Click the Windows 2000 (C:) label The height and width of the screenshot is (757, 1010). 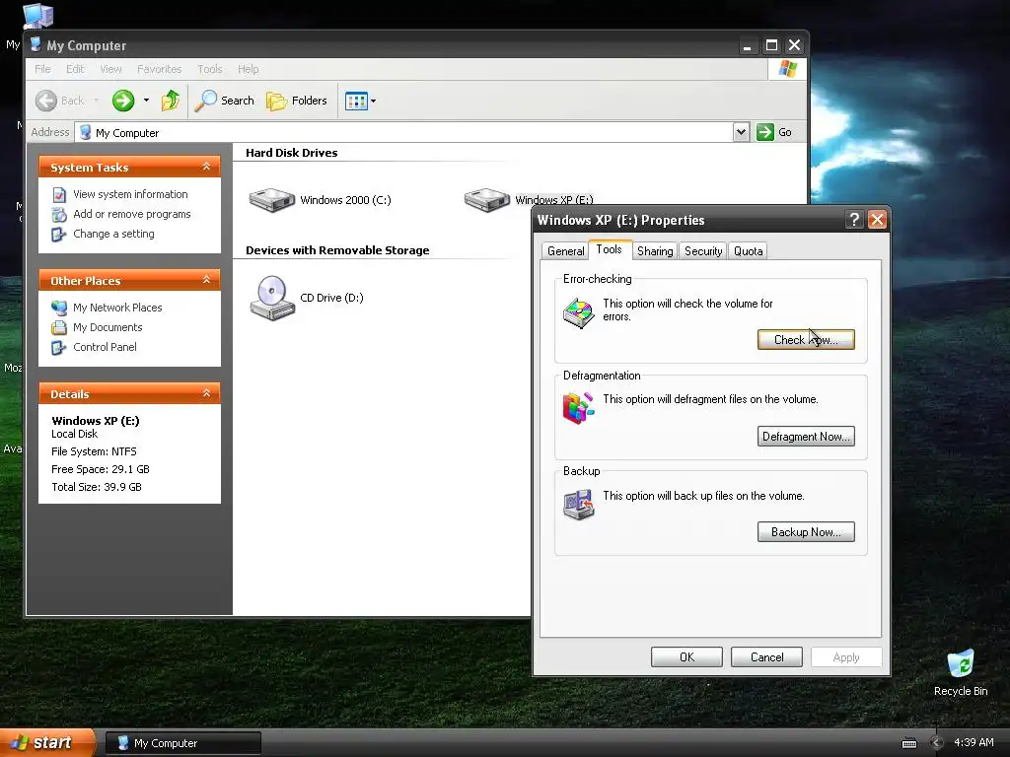tap(345, 199)
